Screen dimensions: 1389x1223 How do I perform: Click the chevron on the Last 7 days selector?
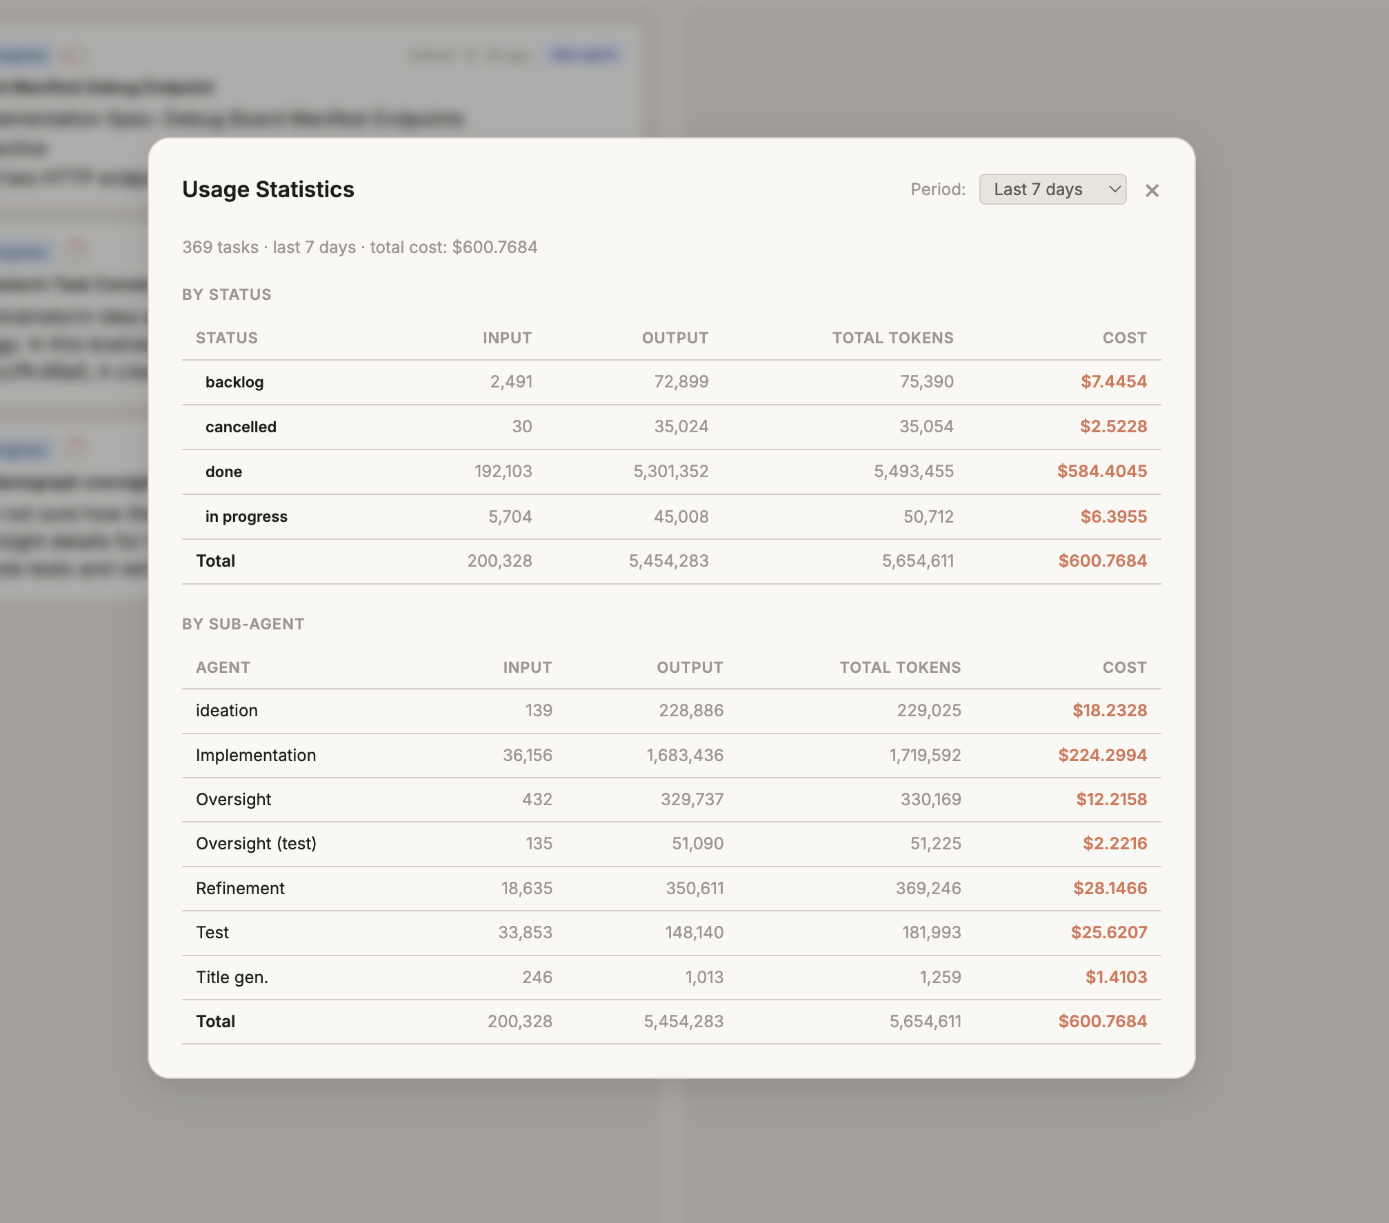click(x=1114, y=189)
